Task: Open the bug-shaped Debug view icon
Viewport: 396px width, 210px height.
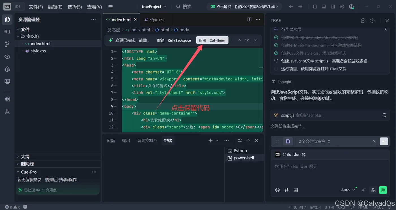Action: coord(7,69)
